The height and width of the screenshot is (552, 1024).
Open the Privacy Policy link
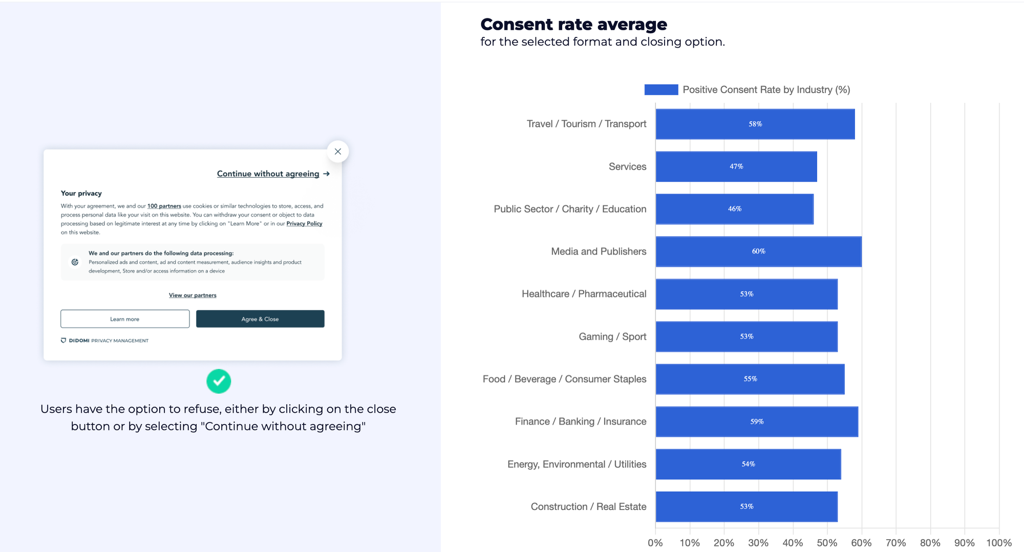tap(304, 223)
